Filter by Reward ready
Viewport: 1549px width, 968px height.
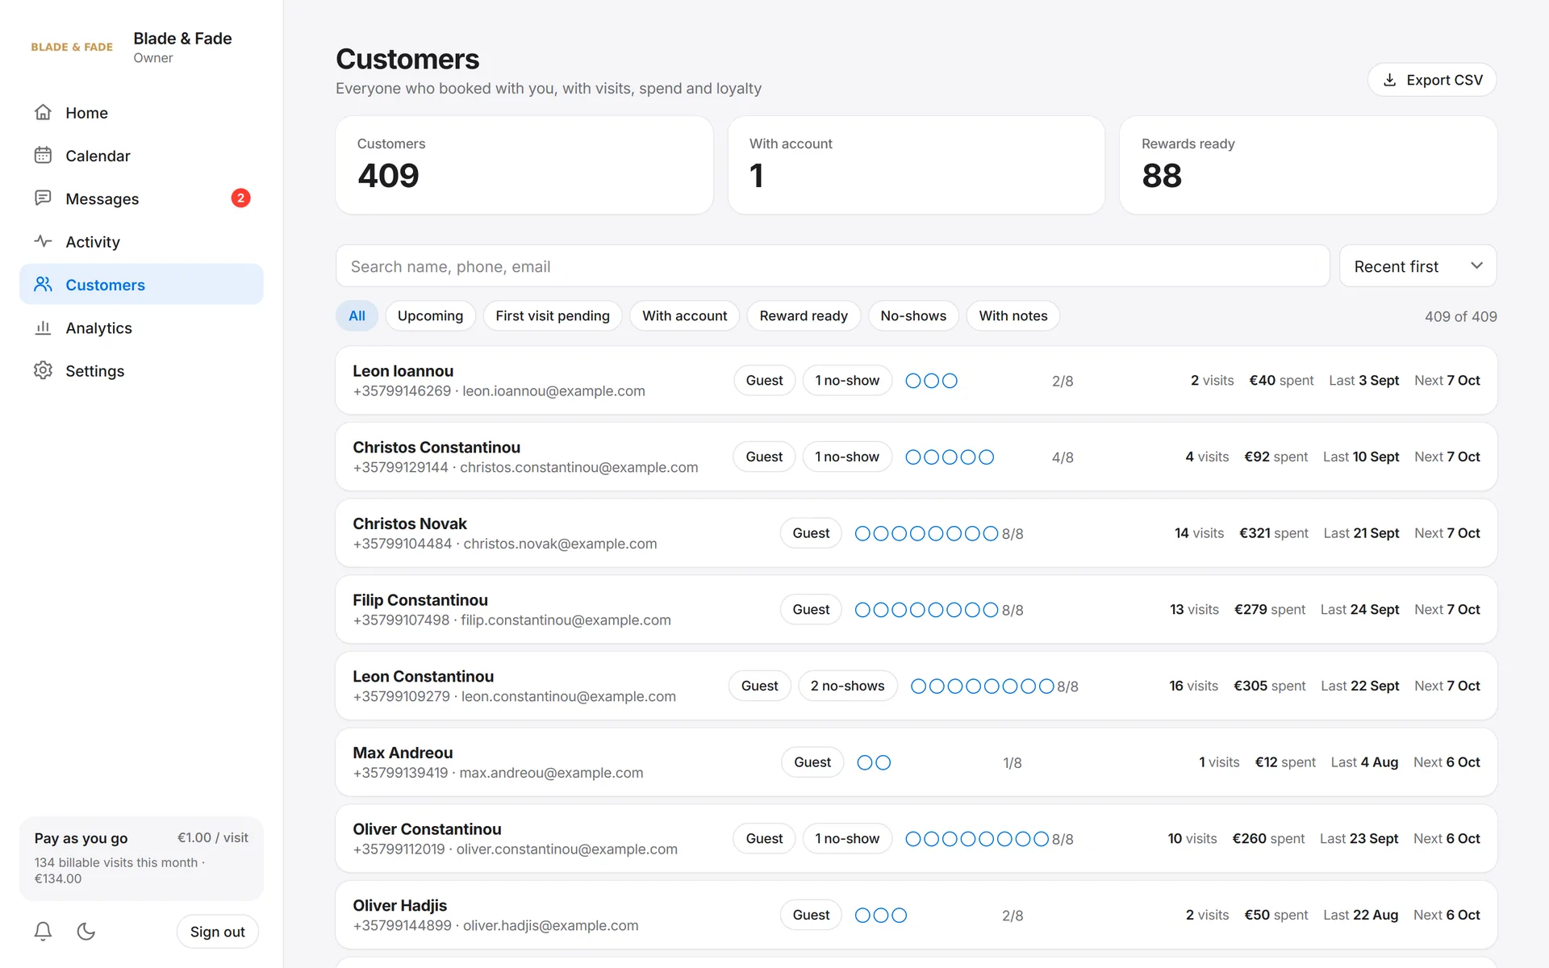click(x=804, y=316)
